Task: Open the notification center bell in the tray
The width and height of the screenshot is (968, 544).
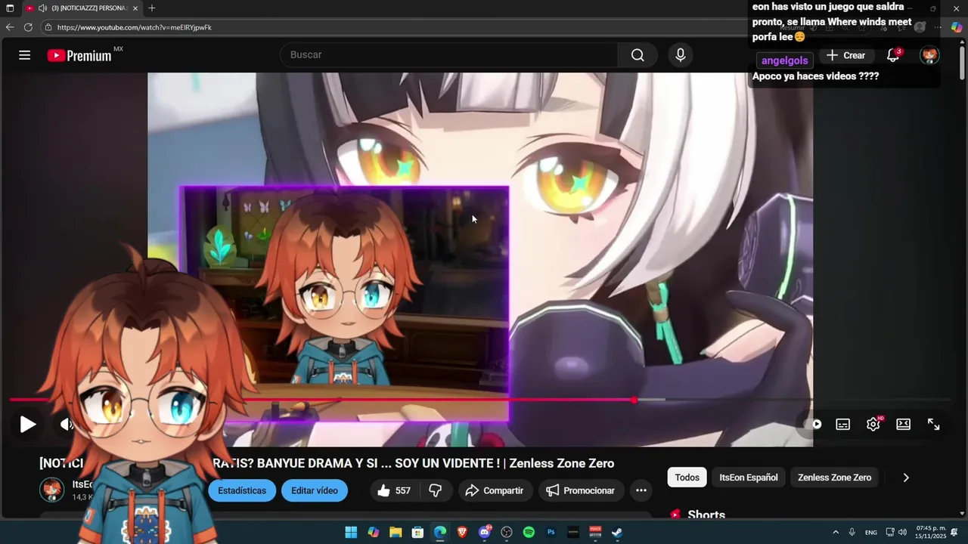Action: pyautogui.click(x=954, y=532)
